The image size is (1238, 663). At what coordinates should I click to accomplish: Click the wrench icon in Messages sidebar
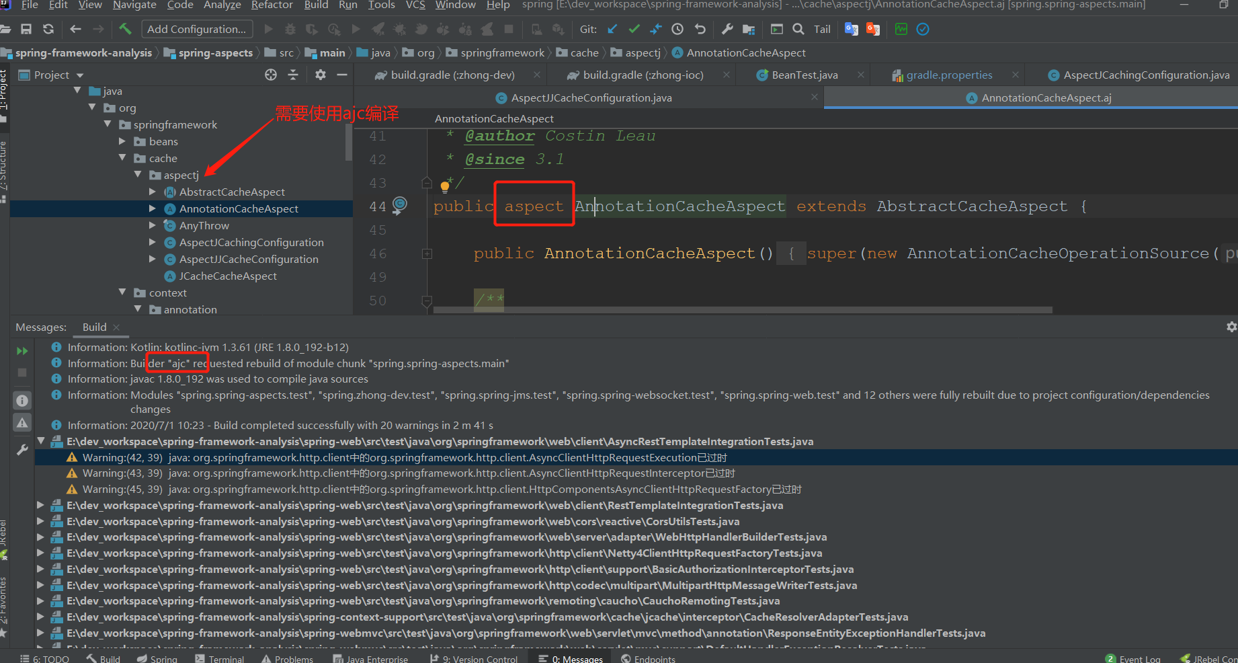22,450
